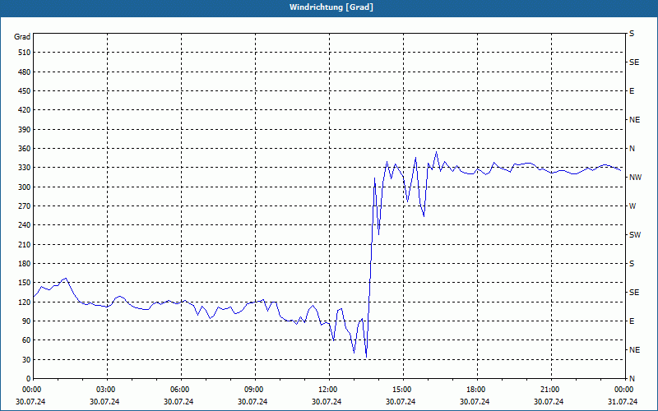The width and height of the screenshot is (658, 411).
Task: Select the 21:00 time label
Action: [551, 390]
